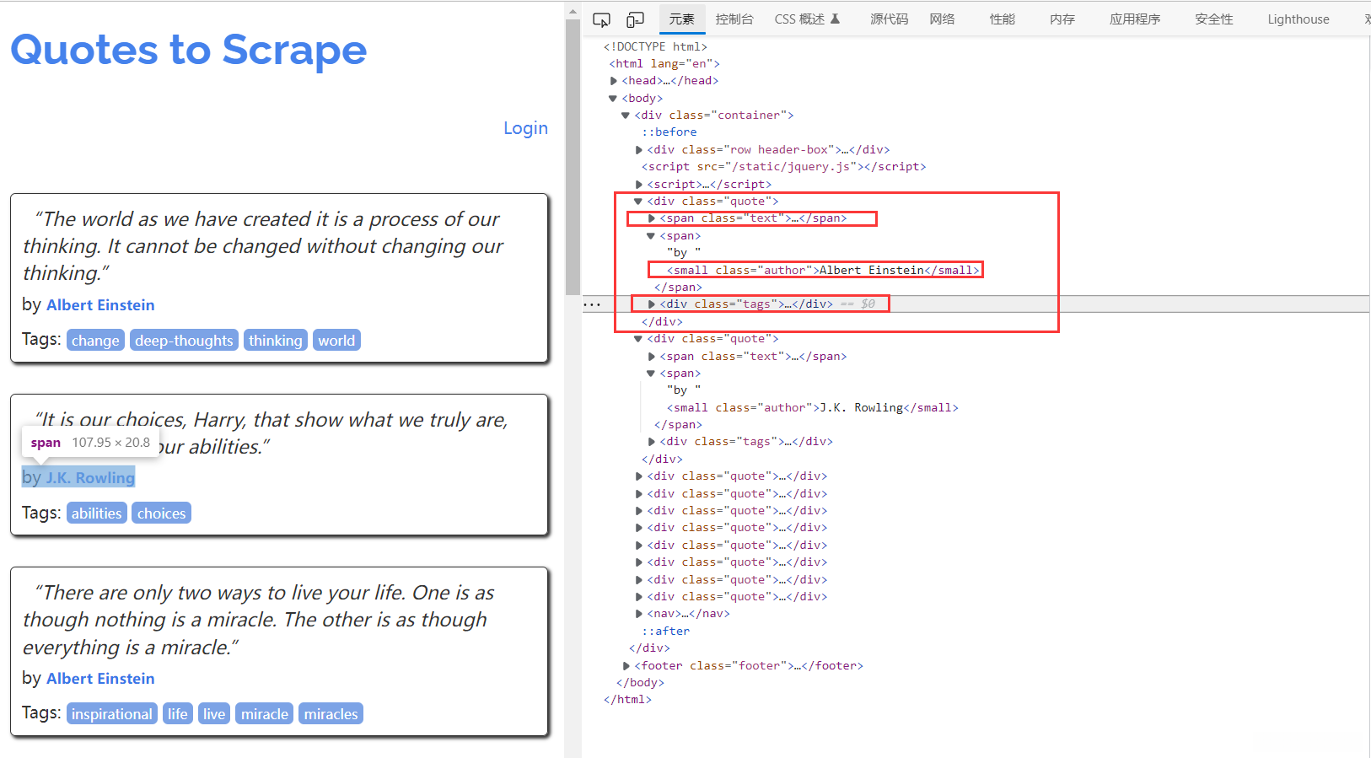Switch to the 源代码 tab
Viewport: 1371px width, 758px height.
[x=890, y=19]
